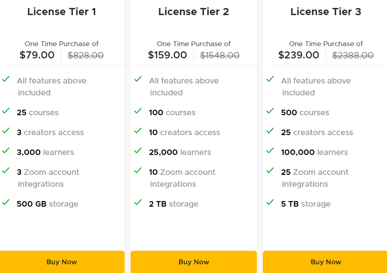Image resolution: width=387 pixels, height=273 pixels.
Task: Select the License Tier 2 heading
Action: [x=193, y=12]
